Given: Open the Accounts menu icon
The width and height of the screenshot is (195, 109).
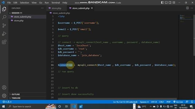Looking at the screenshot, I should click(4, 88).
